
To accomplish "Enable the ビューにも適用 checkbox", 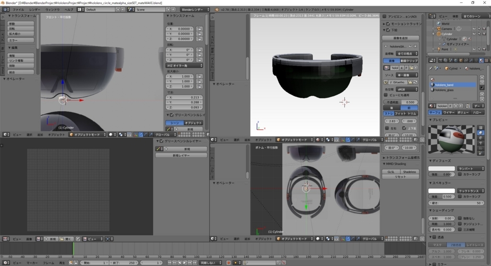I will pos(386,95).
